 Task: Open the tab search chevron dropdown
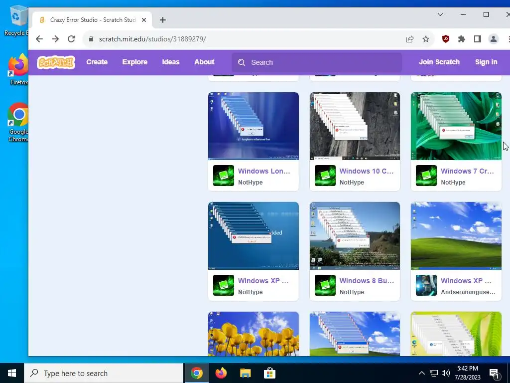pos(440,14)
